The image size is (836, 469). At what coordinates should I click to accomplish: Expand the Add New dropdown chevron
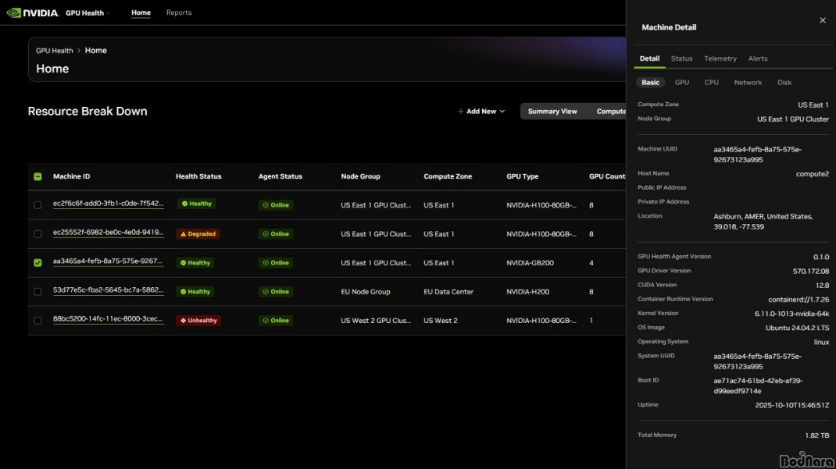coord(502,112)
